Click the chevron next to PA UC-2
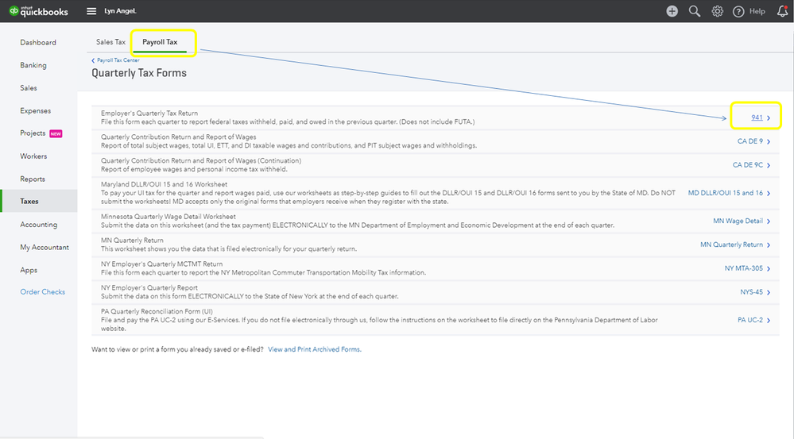The height and width of the screenshot is (439, 794). [x=769, y=320]
